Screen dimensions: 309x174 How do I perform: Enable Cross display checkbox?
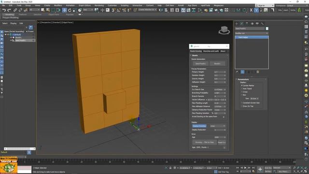click(242, 92)
